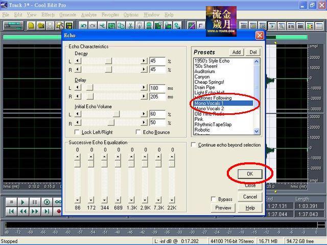Select the RhythmicTapeSlap preset
Viewport: 327px width, 245px height.
pos(213,125)
